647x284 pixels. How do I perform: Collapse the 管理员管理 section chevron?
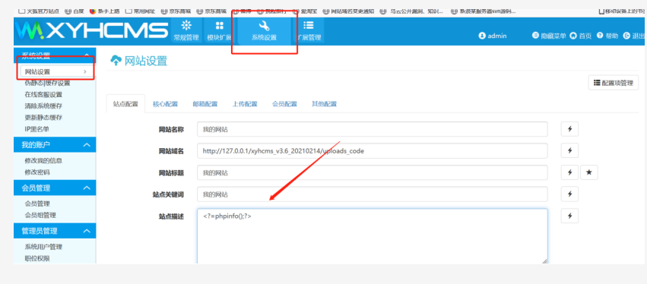(x=87, y=231)
